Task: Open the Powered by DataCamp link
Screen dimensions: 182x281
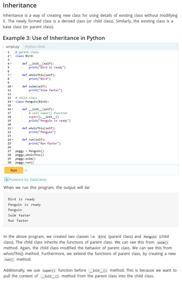Action: pyautogui.click(x=28, y=179)
